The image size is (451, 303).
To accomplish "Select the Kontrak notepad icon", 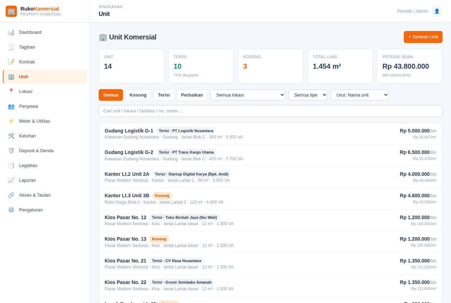I will tap(11, 62).
